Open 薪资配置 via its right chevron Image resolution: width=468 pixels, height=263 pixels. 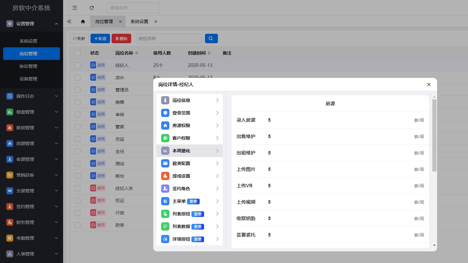[x=217, y=163]
